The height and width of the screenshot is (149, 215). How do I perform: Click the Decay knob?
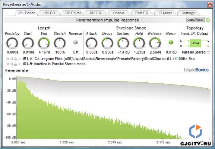(107, 43)
